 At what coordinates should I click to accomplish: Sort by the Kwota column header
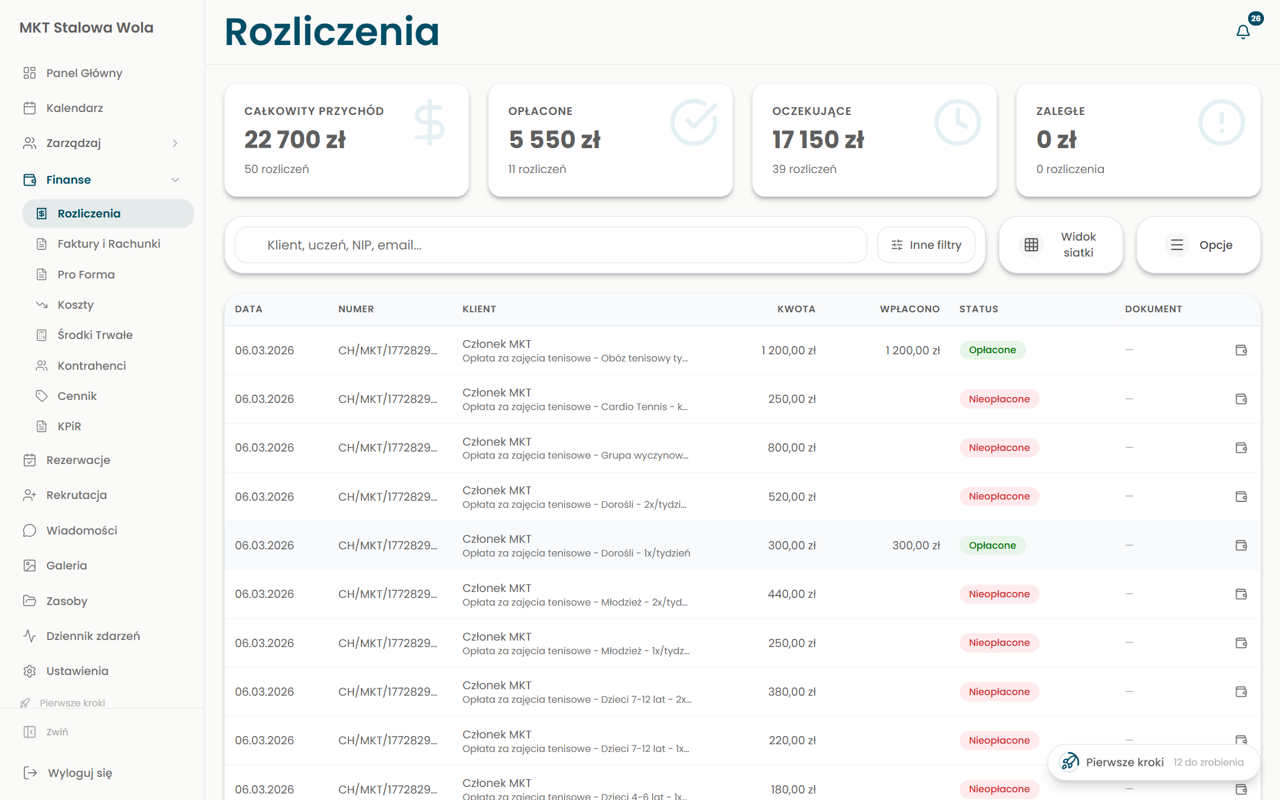coord(796,309)
